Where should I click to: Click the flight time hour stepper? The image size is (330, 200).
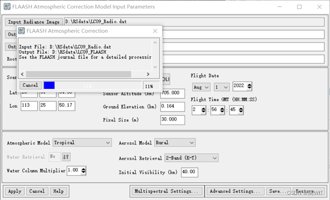203,110
